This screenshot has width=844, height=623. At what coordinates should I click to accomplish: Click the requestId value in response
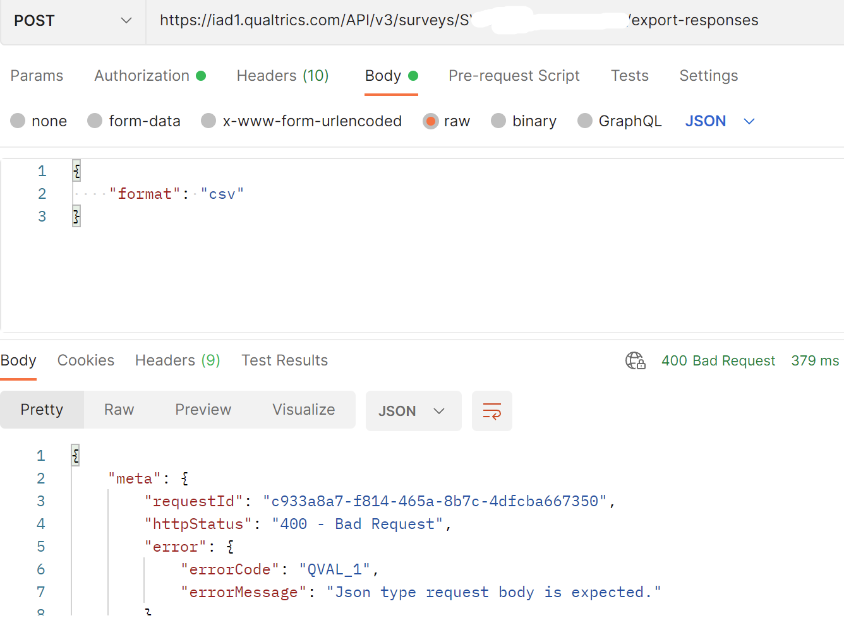click(x=435, y=501)
